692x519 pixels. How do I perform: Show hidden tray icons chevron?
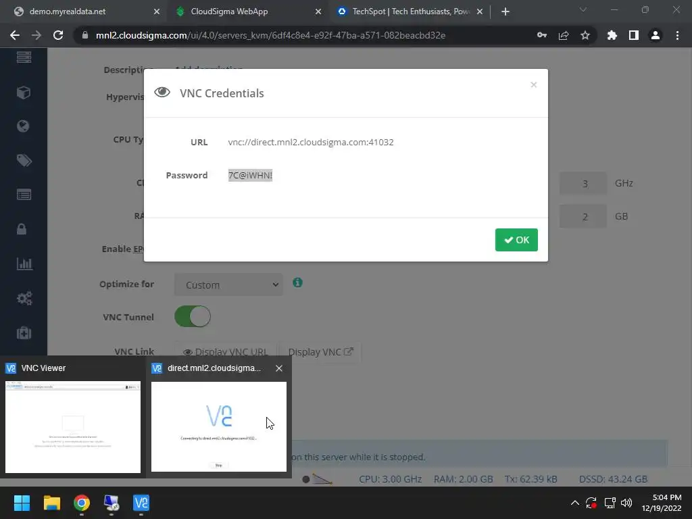click(575, 503)
